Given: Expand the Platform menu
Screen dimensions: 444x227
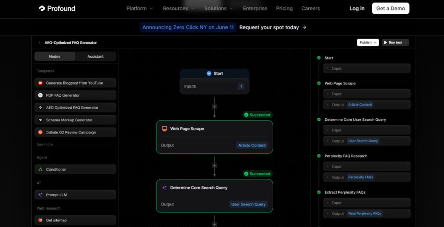Looking at the screenshot, I should [x=139, y=8].
